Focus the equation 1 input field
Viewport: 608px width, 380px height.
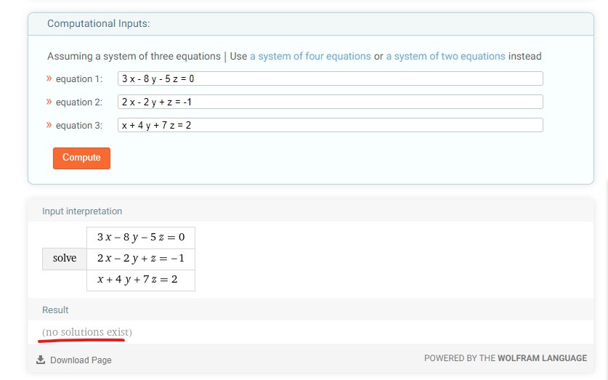(330, 78)
